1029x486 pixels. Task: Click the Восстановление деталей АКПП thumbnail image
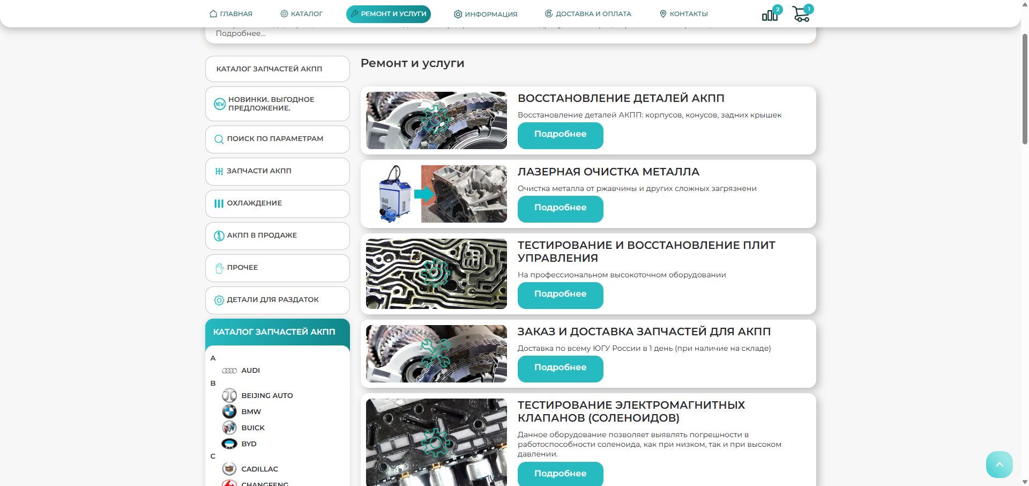coord(436,120)
